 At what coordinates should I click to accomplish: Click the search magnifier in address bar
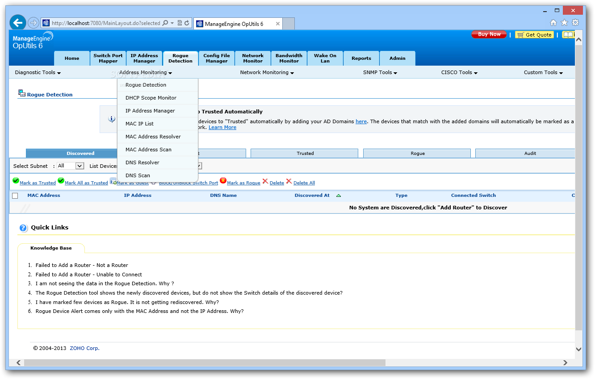pos(165,23)
